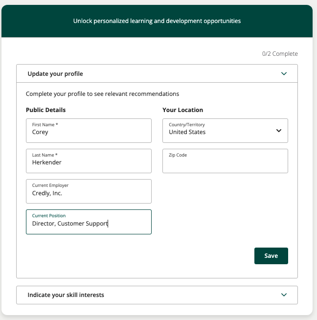Focus the empty Zip Code field

point(225,161)
